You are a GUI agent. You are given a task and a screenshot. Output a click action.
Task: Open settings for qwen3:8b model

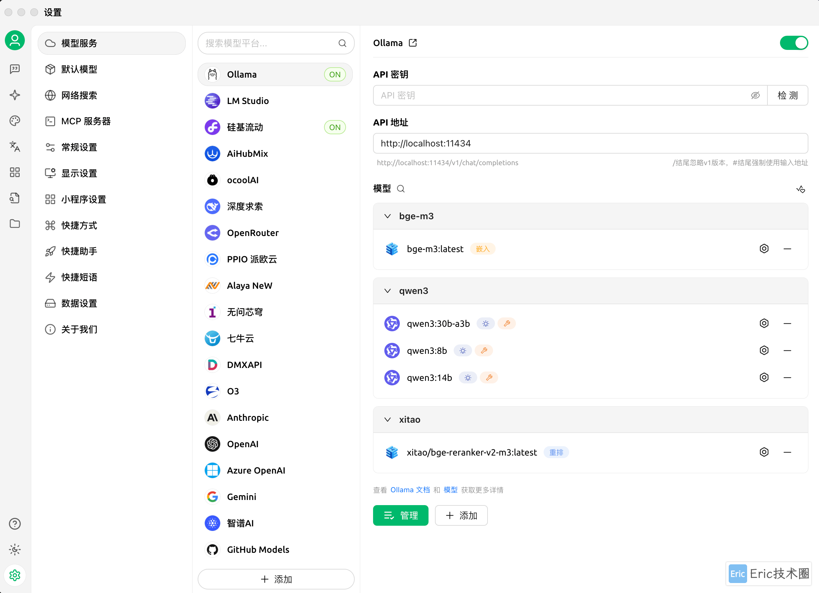(764, 350)
